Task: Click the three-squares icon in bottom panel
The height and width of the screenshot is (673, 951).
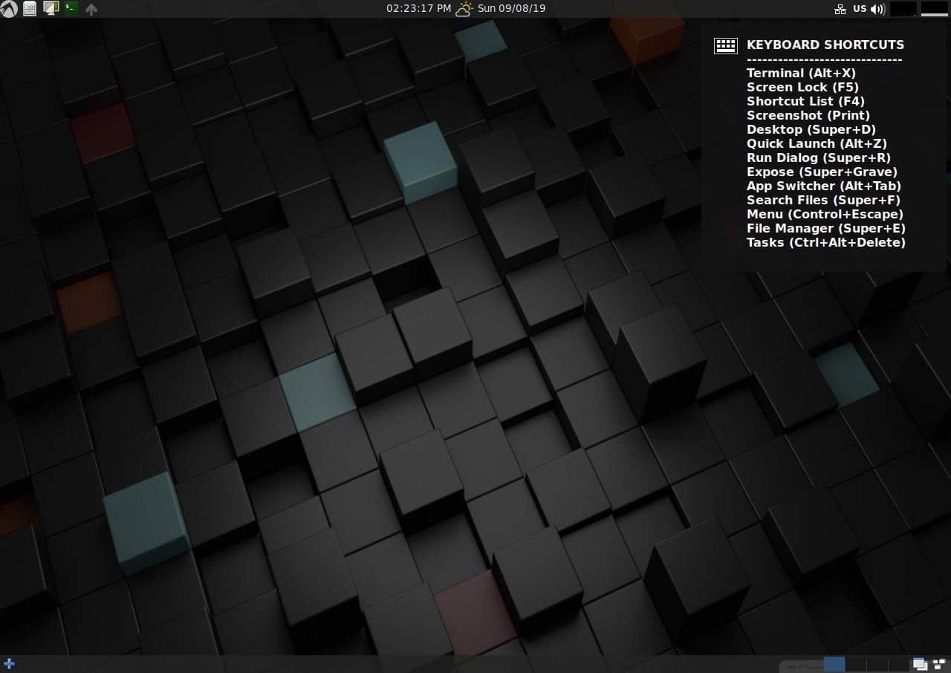Action: (938, 664)
